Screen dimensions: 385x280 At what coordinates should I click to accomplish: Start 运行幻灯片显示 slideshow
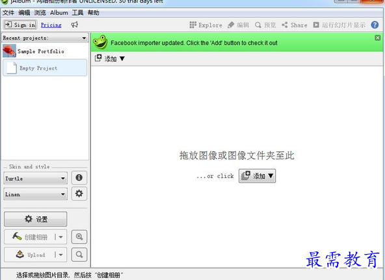tap(339, 25)
